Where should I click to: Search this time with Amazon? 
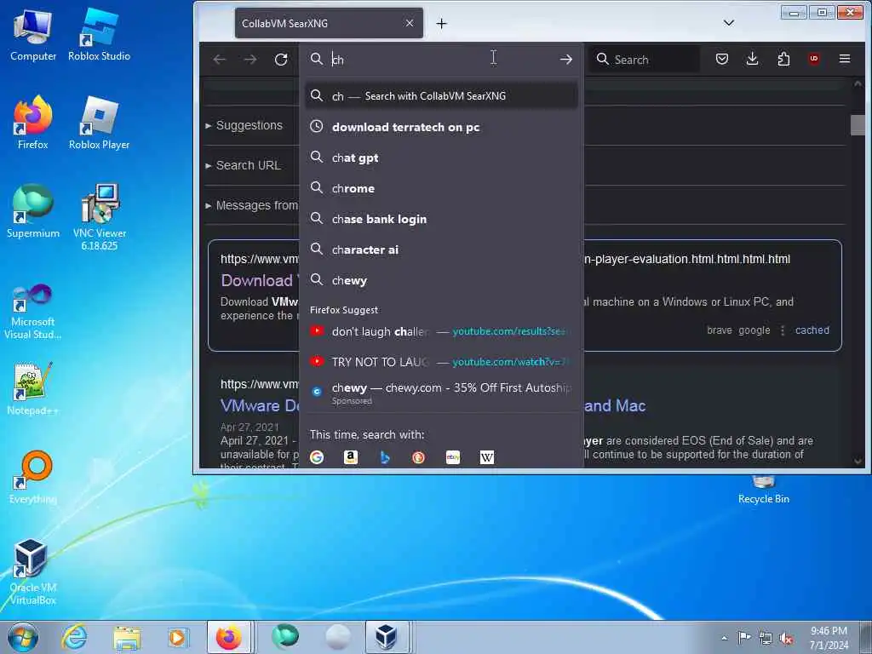point(351,457)
